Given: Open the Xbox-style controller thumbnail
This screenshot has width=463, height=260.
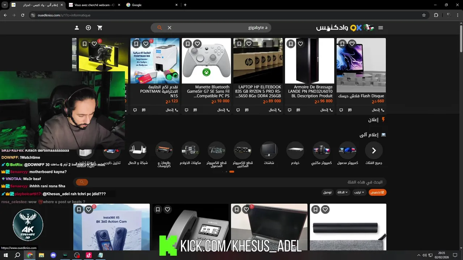Looking at the screenshot, I should coord(206,61).
